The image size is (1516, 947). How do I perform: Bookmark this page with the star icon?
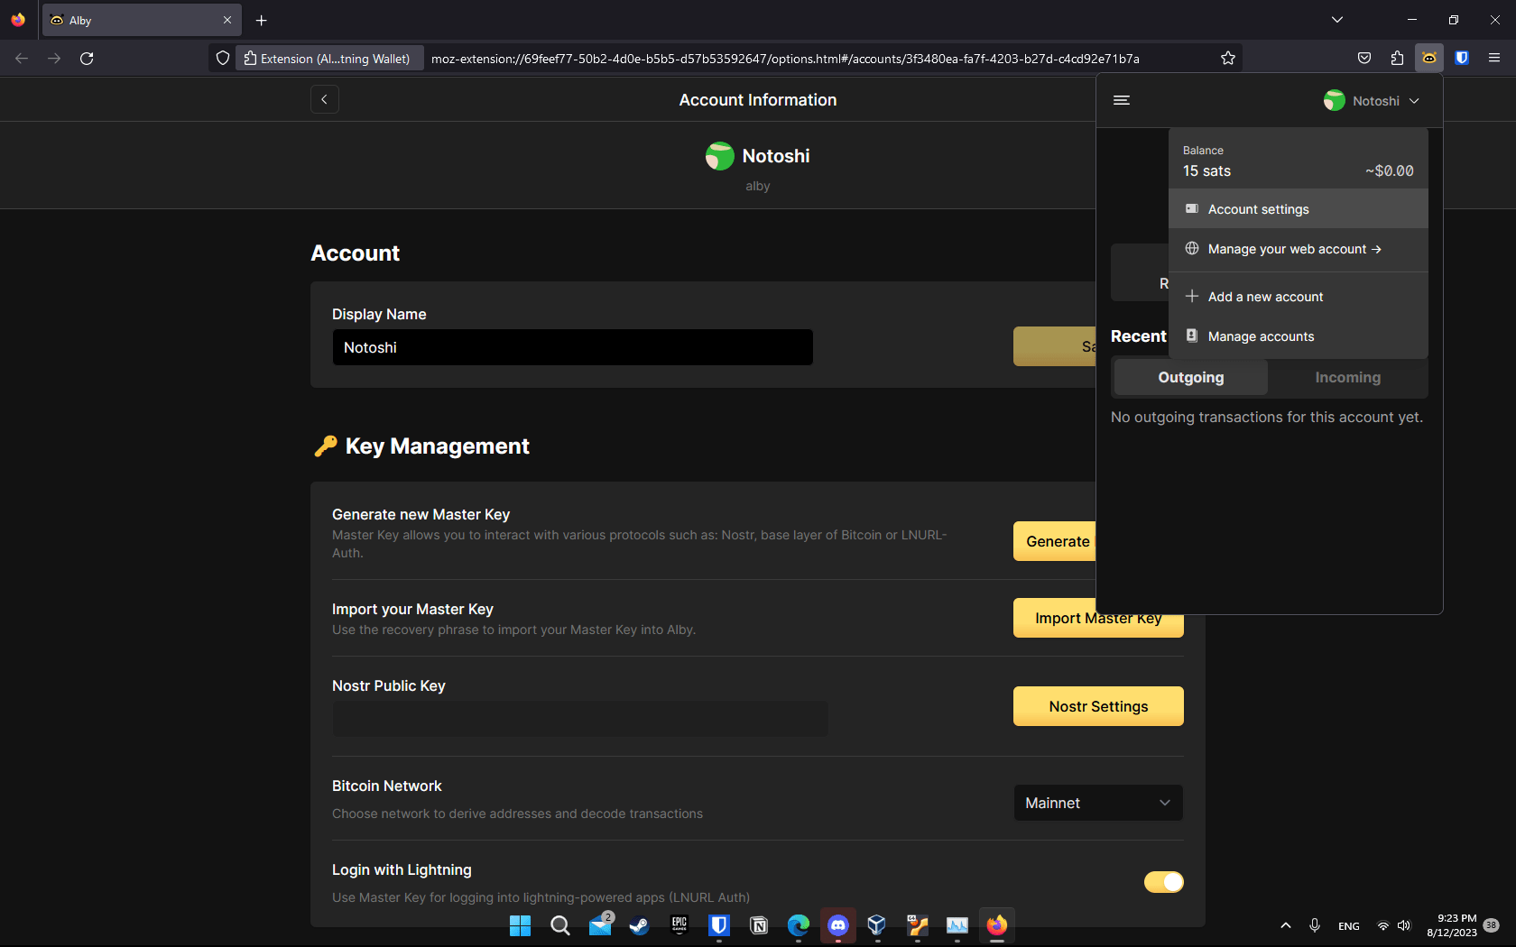point(1227,59)
